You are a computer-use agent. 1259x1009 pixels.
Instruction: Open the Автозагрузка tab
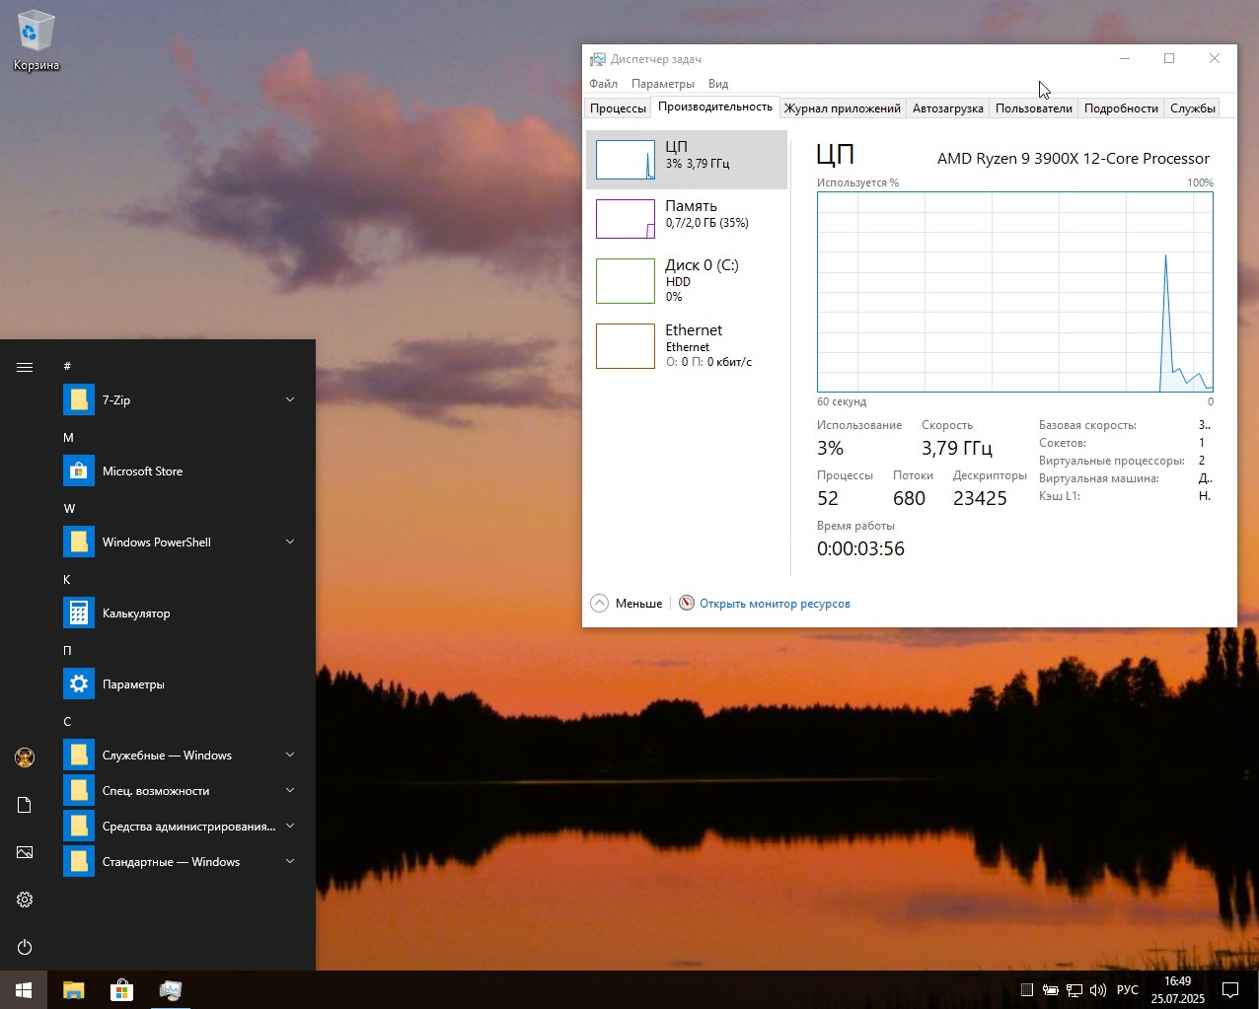[x=947, y=108]
